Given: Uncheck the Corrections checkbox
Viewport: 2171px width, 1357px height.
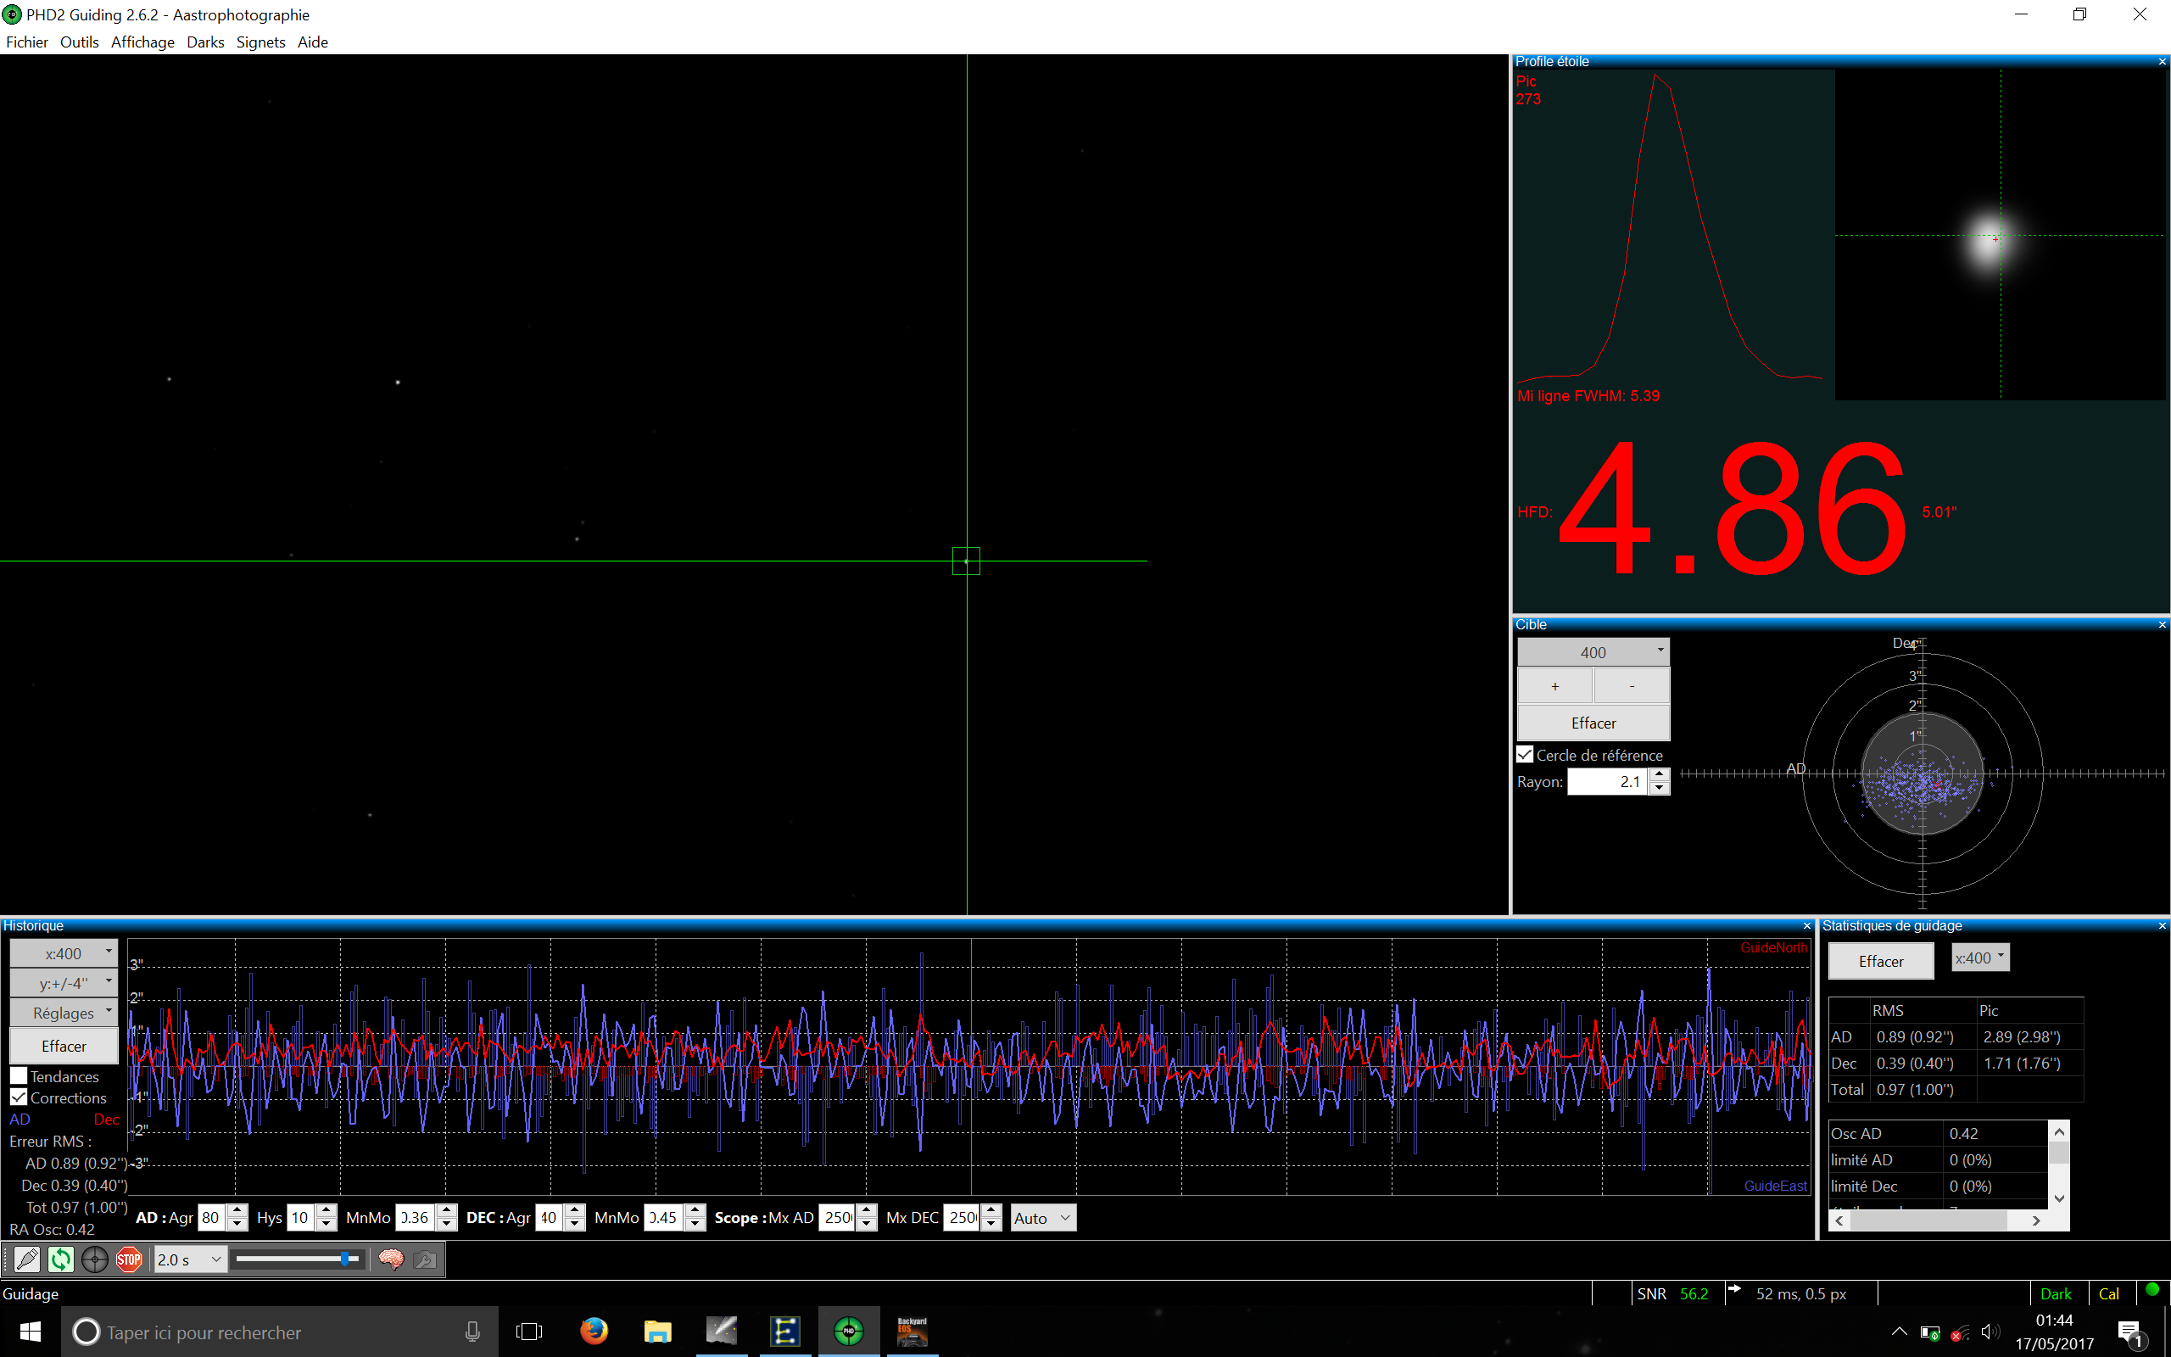Looking at the screenshot, I should point(19,1097).
